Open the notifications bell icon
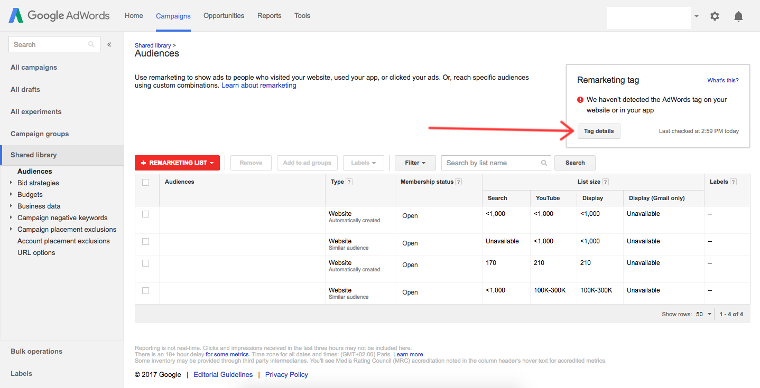Image resolution: width=760 pixels, height=388 pixels. pyautogui.click(x=738, y=16)
